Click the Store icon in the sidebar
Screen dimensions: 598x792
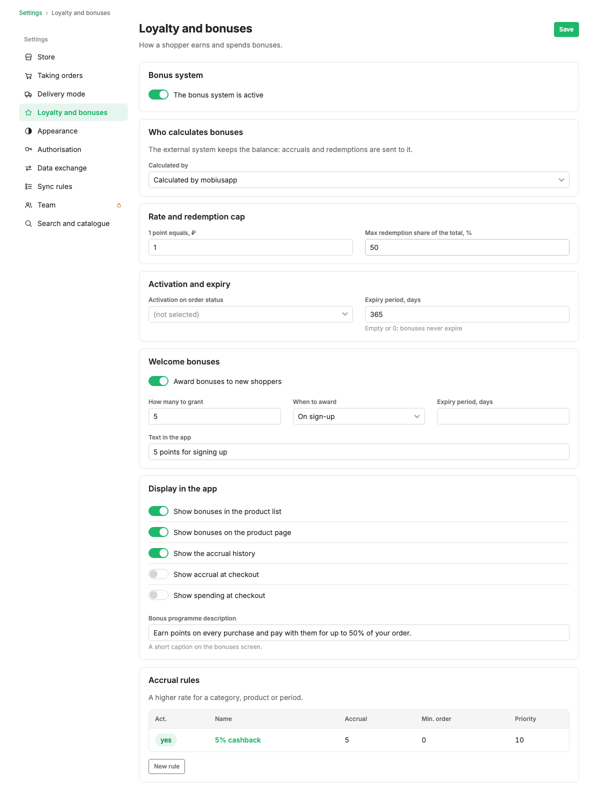(28, 57)
